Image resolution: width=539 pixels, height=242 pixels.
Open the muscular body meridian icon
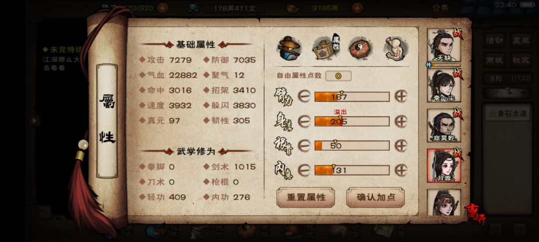click(396, 48)
